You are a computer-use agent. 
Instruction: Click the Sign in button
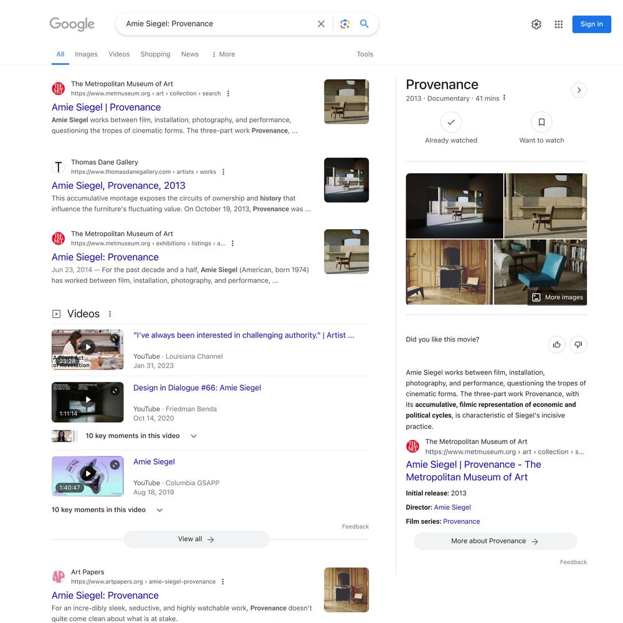pos(591,24)
